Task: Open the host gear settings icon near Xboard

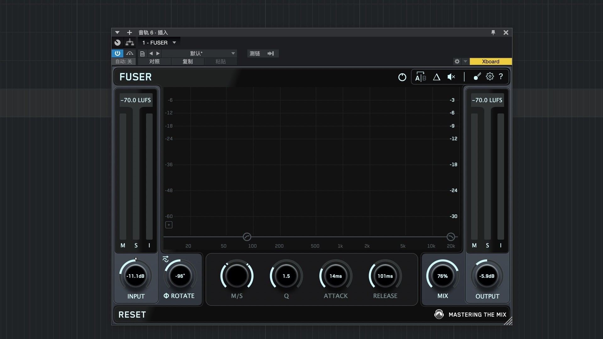Action: click(x=457, y=62)
